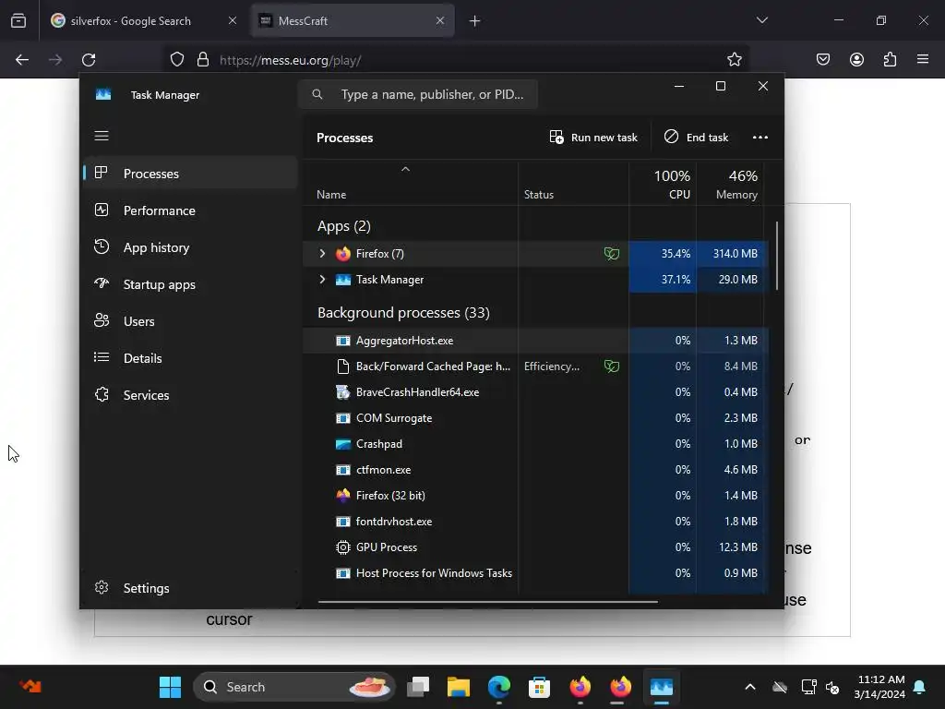The image size is (945, 709).
Task: Close the MessCraft browser tab
Action: coord(440,20)
